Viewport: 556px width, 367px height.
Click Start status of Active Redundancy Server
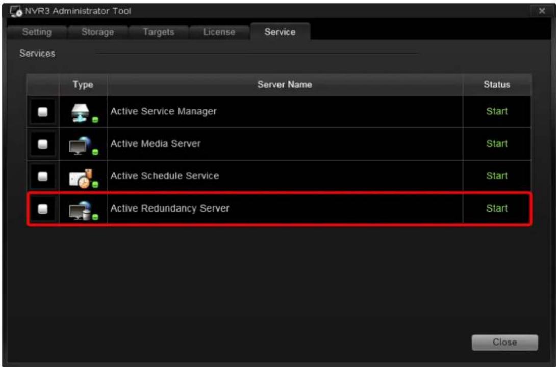point(497,208)
